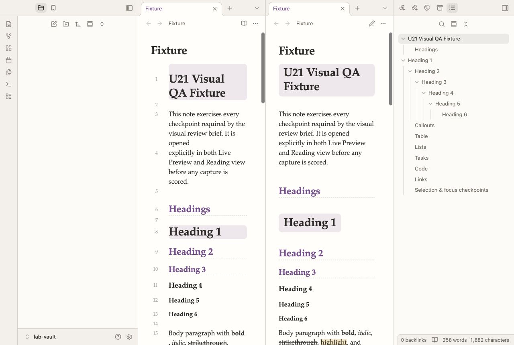Collapse Heading 1 in the outline

pyautogui.click(x=403, y=61)
